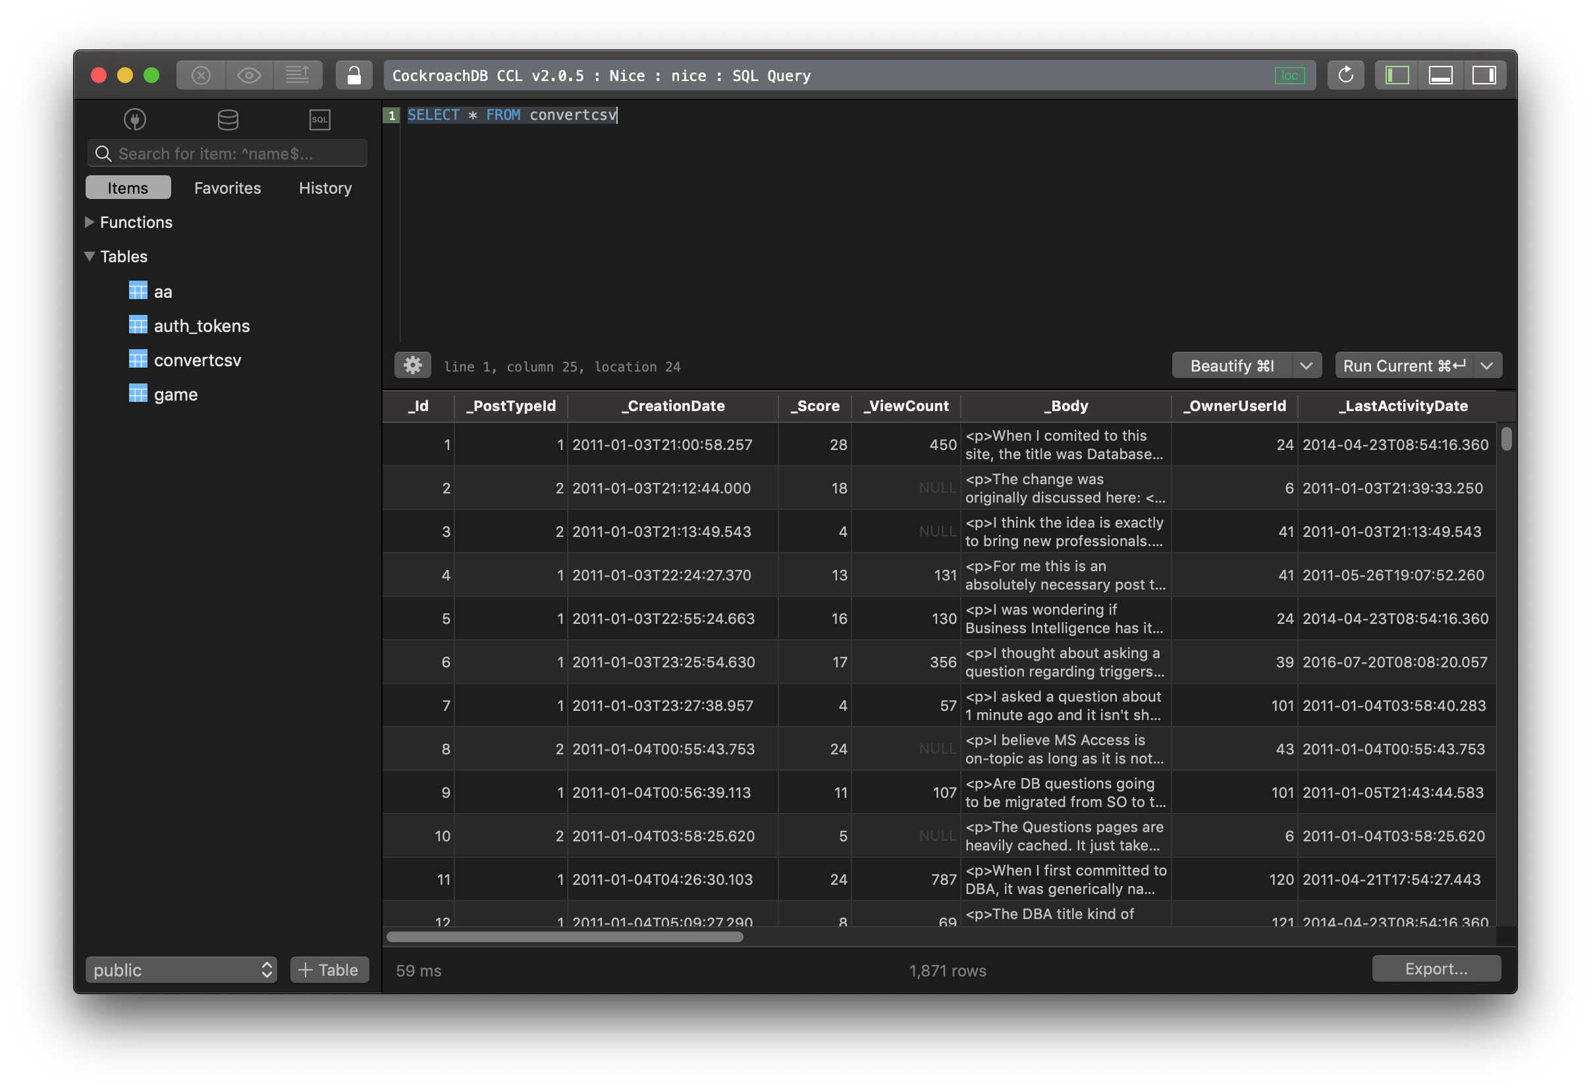This screenshot has width=1591, height=1091.
Task: Click the aa table icon
Action: click(138, 291)
